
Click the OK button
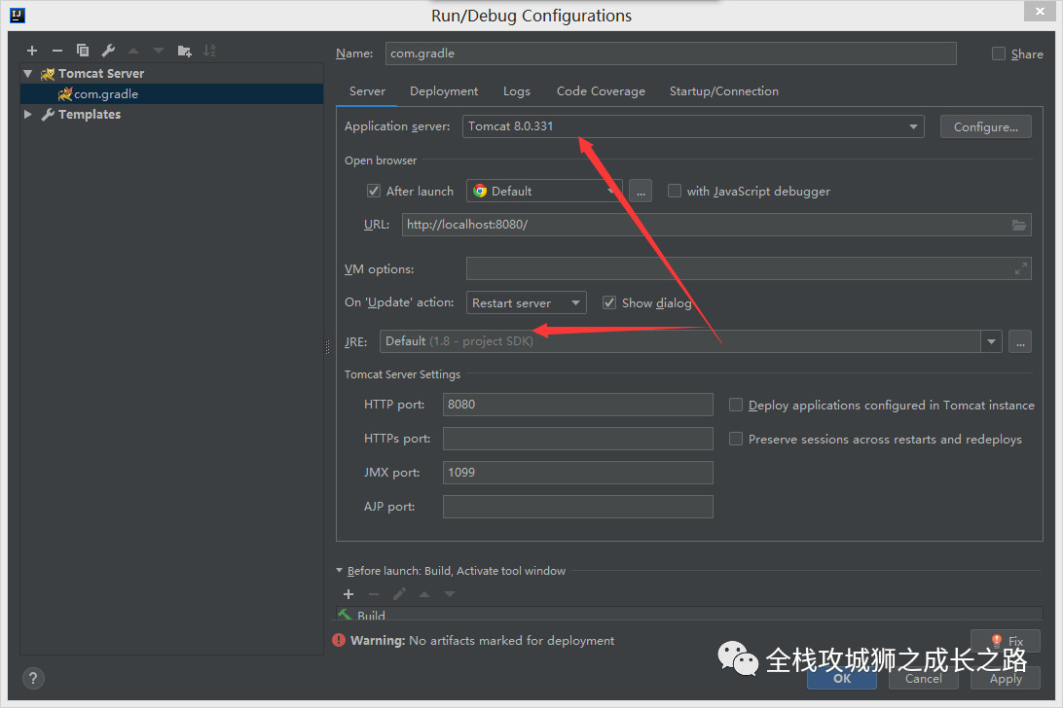tap(842, 678)
